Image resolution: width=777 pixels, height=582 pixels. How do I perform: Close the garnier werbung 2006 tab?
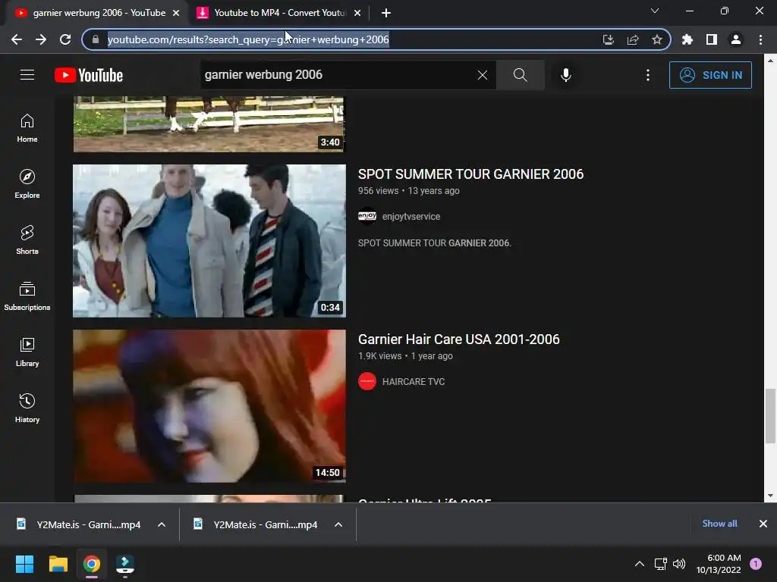tap(176, 14)
